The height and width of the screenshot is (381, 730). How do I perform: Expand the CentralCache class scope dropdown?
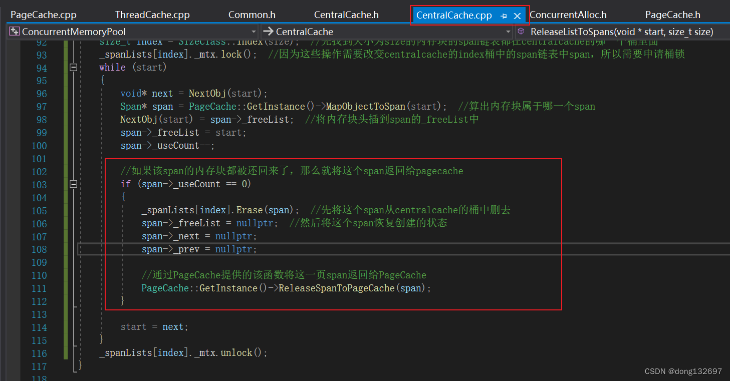tap(508, 32)
